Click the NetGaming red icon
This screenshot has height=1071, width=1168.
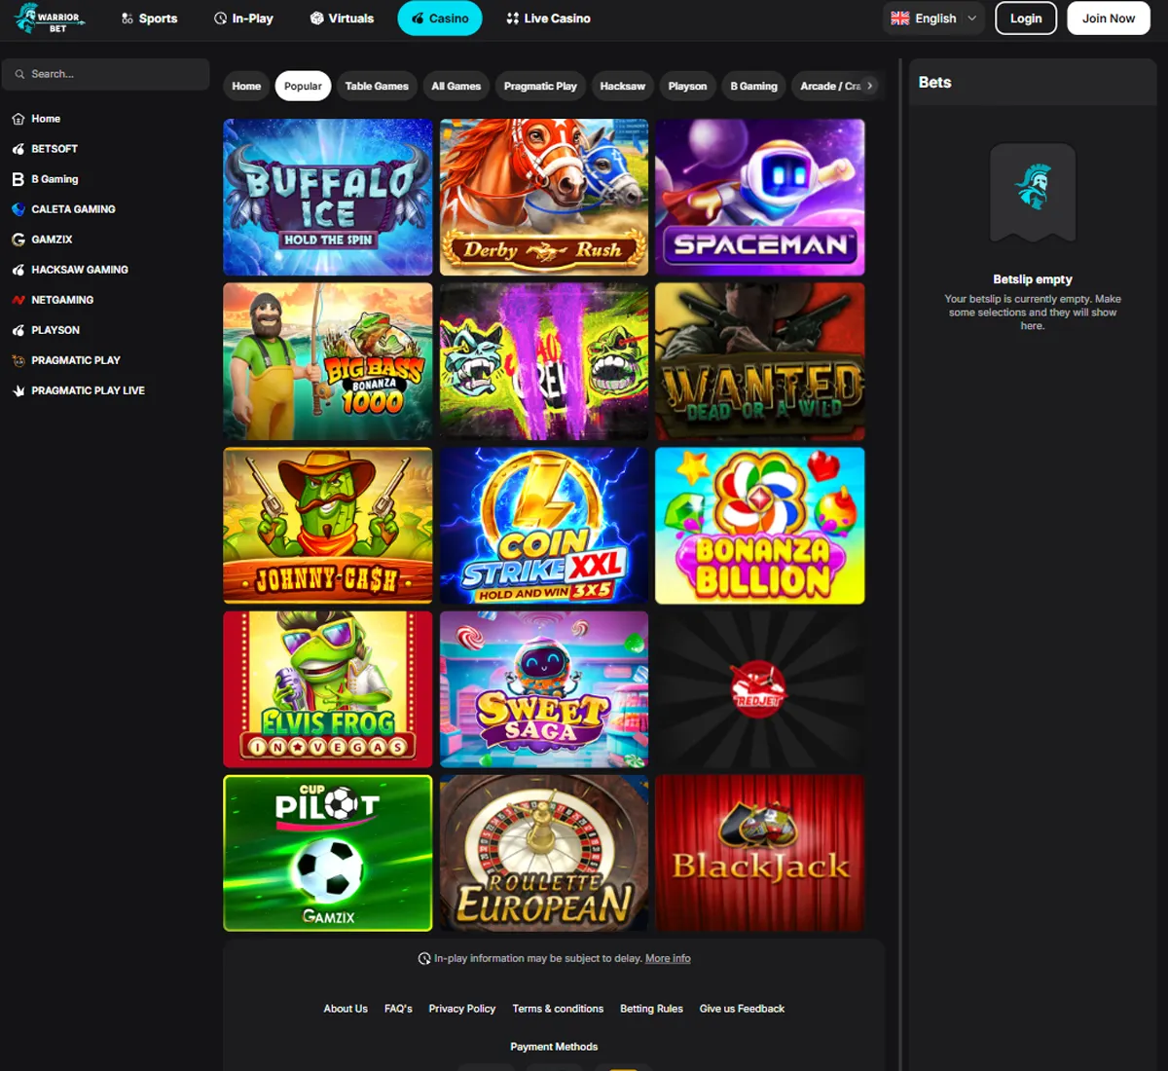click(18, 300)
